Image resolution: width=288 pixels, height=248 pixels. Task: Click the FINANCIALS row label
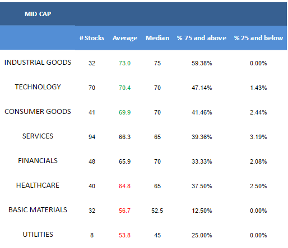[38, 161]
